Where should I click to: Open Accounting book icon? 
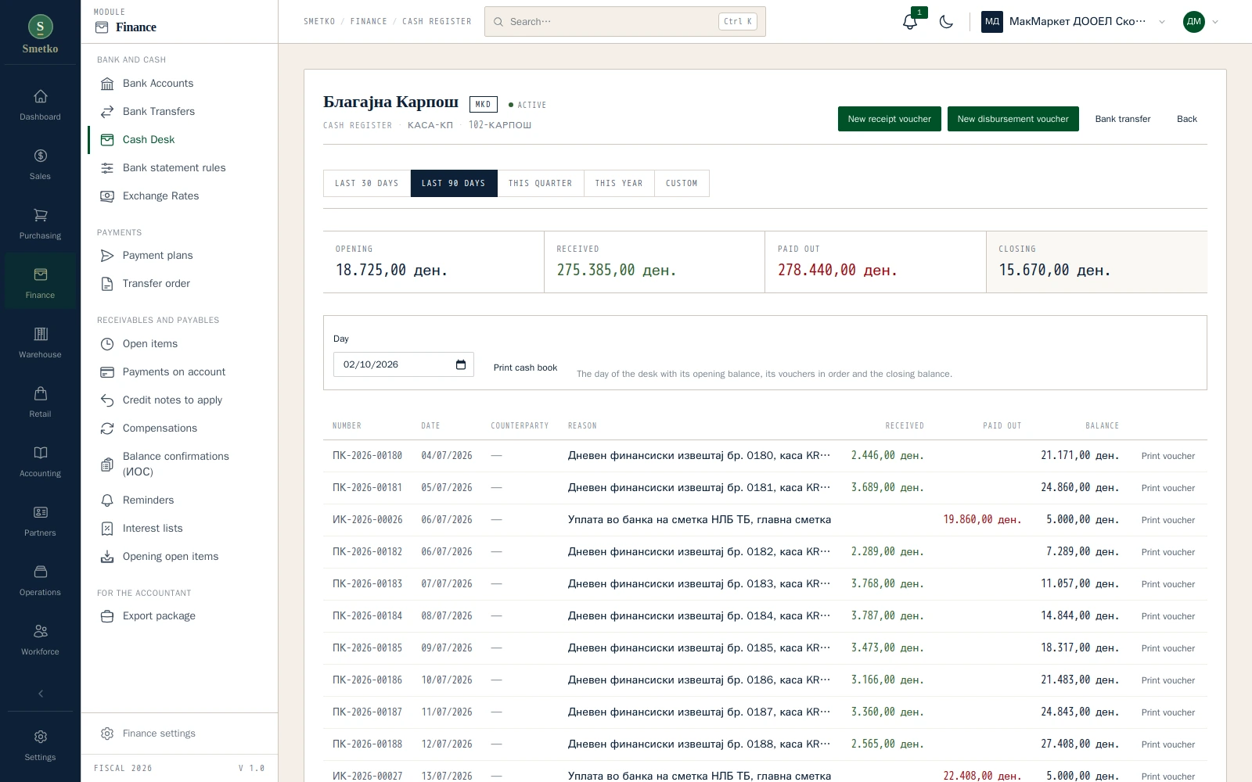[40, 453]
